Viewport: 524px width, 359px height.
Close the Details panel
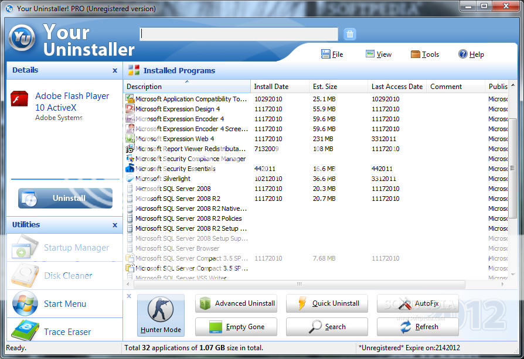115,70
